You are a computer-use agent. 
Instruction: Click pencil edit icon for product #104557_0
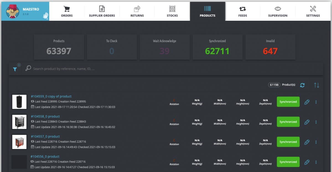(307, 142)
